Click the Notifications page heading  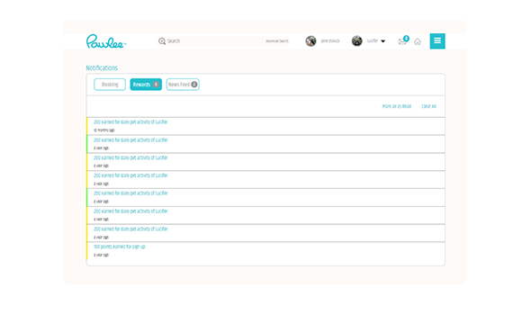pyautogui.click(x=102, y=68)
